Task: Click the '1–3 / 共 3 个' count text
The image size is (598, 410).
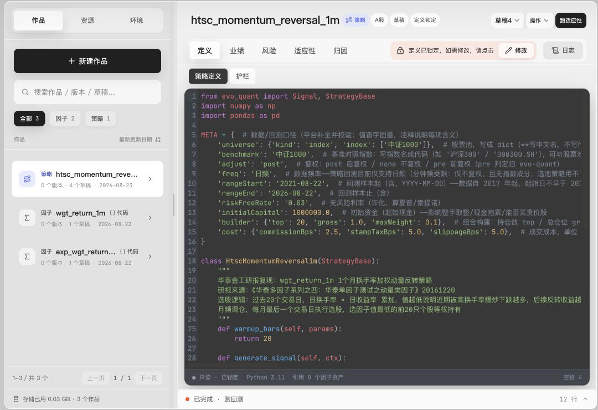Action: (x=30, y=378)
